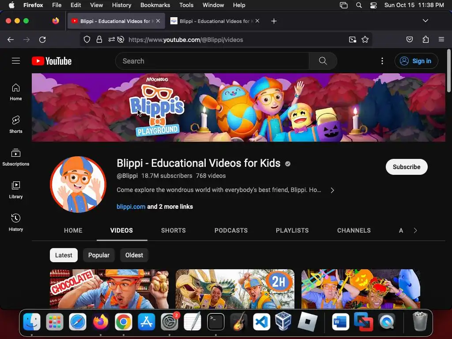Open the Pocket save icon

pyautogui.click(x=410, y=39)
